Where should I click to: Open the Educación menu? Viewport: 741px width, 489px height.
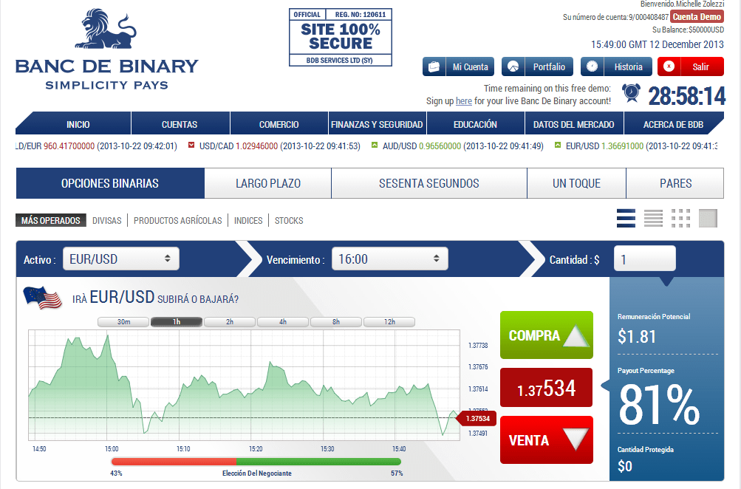[476, 124]
